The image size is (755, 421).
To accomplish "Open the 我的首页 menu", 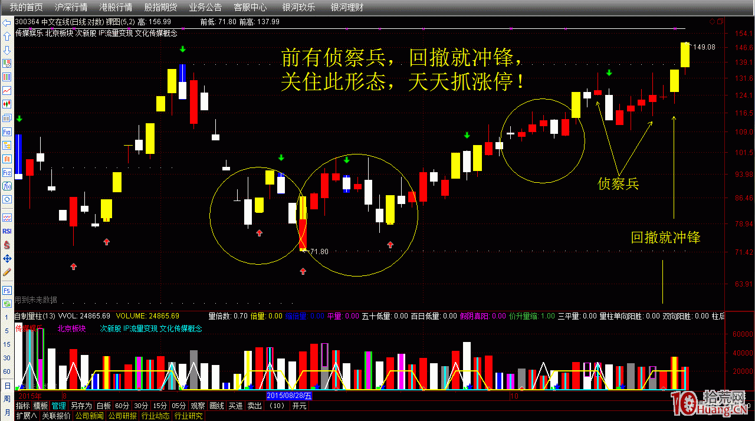I will [x=27, y=8].
